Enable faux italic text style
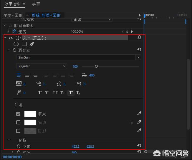192x160 pixels. click(x=47, y=93)
